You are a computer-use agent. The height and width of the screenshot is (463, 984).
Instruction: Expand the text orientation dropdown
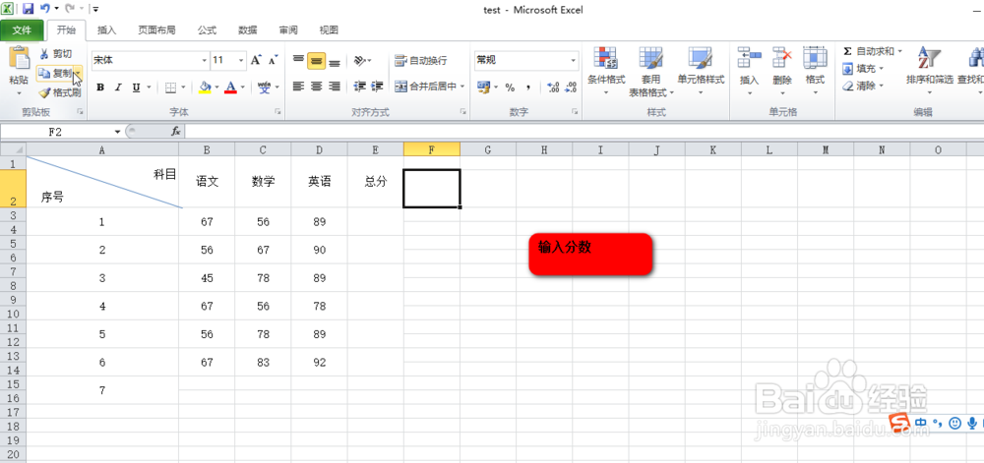coord(369,61)
